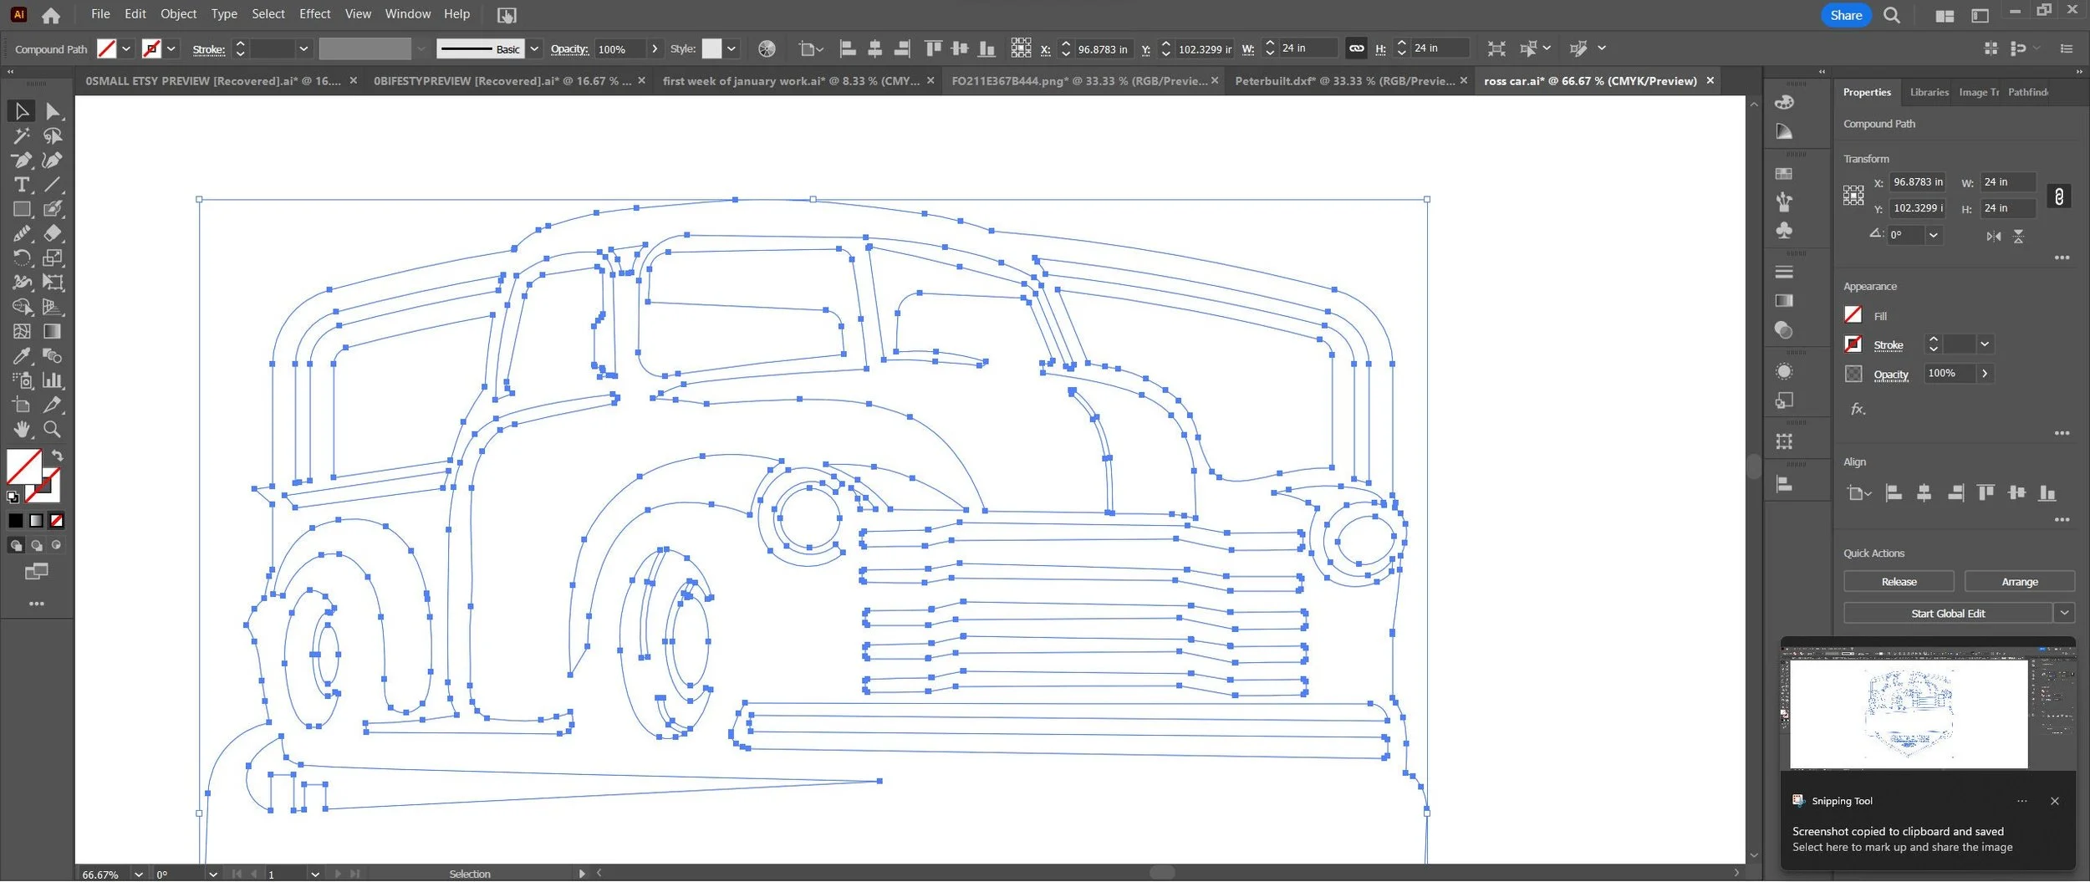The height and width of the screenshot is (882, 2090).
Task: Open the Effect menu
Action: 314,14
